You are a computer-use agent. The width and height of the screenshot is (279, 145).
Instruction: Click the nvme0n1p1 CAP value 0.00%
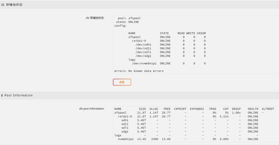click(224, 139)
